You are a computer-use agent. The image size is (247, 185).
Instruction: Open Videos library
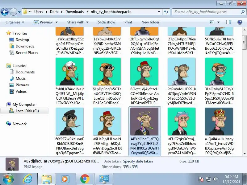[21, 91]
